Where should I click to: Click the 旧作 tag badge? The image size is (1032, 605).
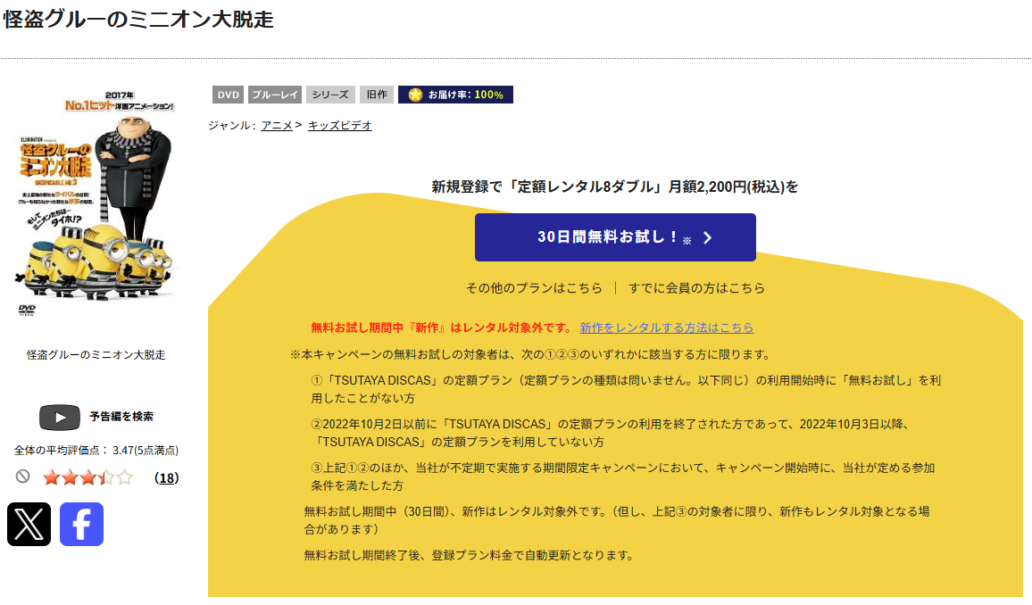tap(377, 95)
